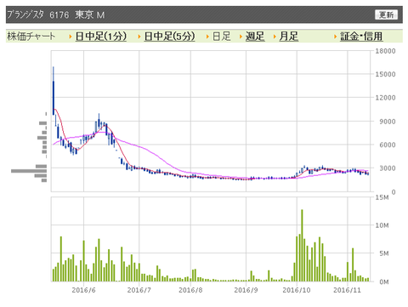Click the 株価チャート label
Viewport: 408px width, 307px height.
pos(31,37)
